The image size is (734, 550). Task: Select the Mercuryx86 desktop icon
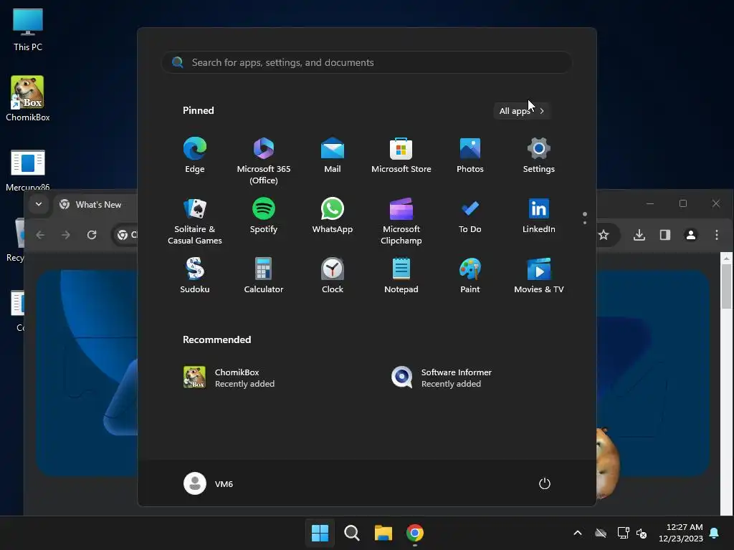28,169
